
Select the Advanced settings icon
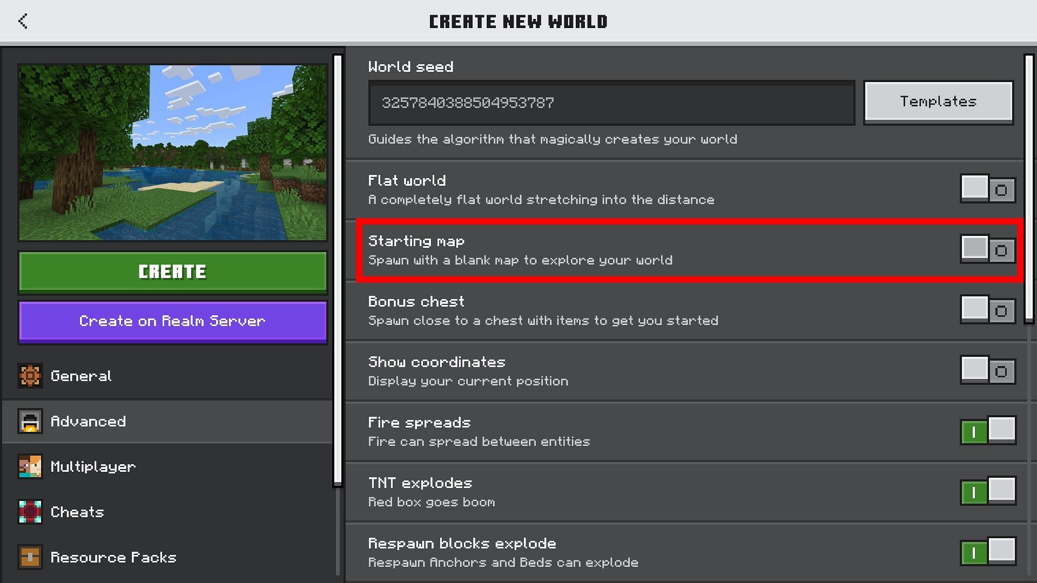[29, 422]
